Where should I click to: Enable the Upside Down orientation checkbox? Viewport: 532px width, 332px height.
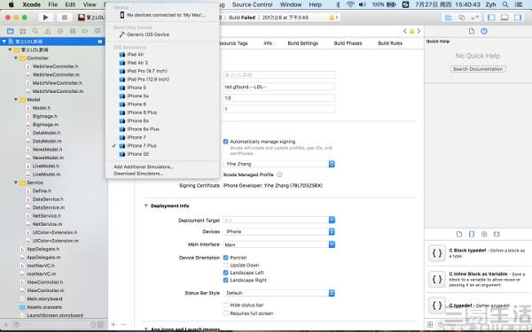225,266
